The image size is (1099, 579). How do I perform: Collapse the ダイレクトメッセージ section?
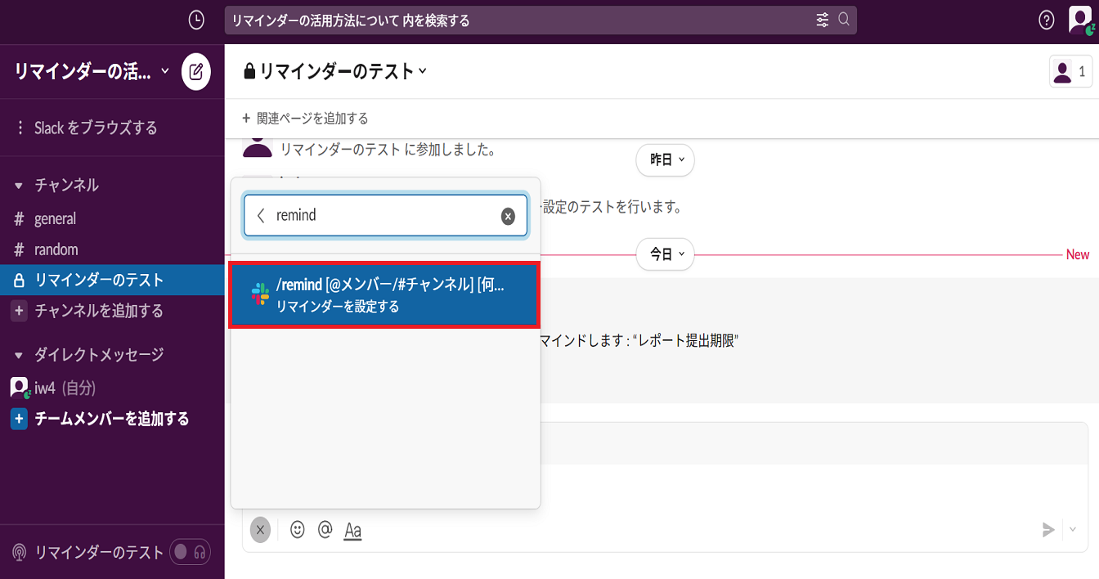(19, 355)
